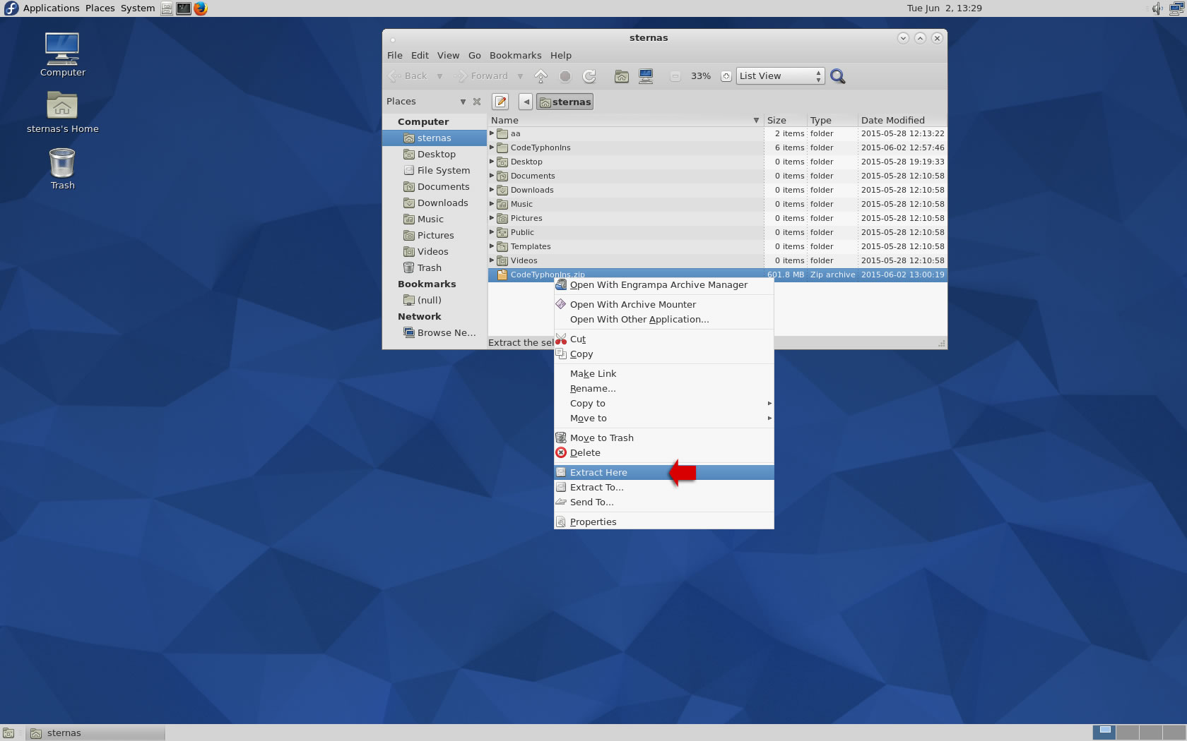1187x741 pixels.
Task: Choose Extract Here from context menu
Action: 664,473
